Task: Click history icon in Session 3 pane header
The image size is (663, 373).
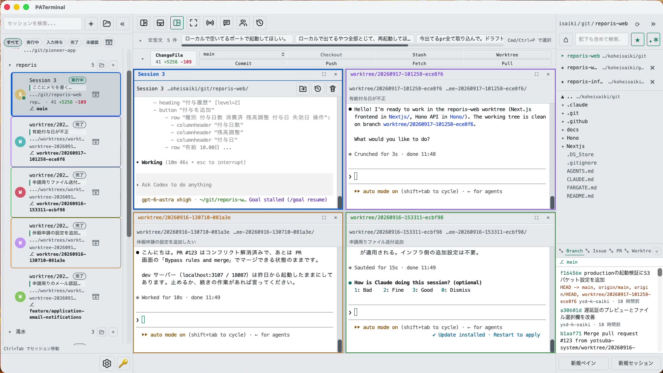Action: coord(318,89)
